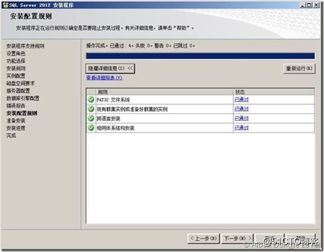
Task: Select 安装配置规则 step in sidebar
Action: (x=22, y=113)
